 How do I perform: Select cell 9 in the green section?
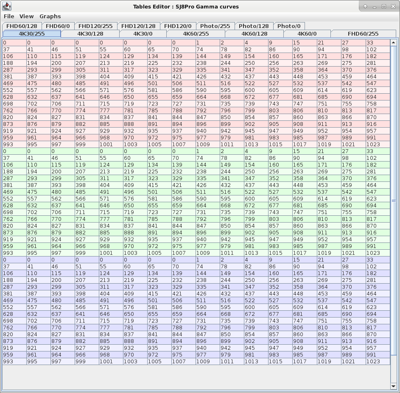[280, 151]
